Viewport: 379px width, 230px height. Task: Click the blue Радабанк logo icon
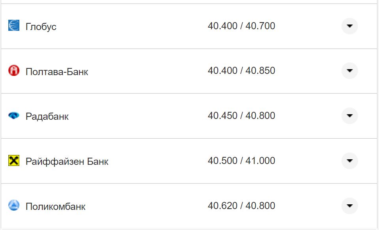click(x=14, y=116)
